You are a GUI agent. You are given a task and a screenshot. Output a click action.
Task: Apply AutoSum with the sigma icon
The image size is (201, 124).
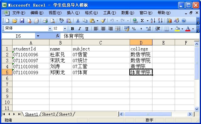pyautogui.click(x=142, y=21)
